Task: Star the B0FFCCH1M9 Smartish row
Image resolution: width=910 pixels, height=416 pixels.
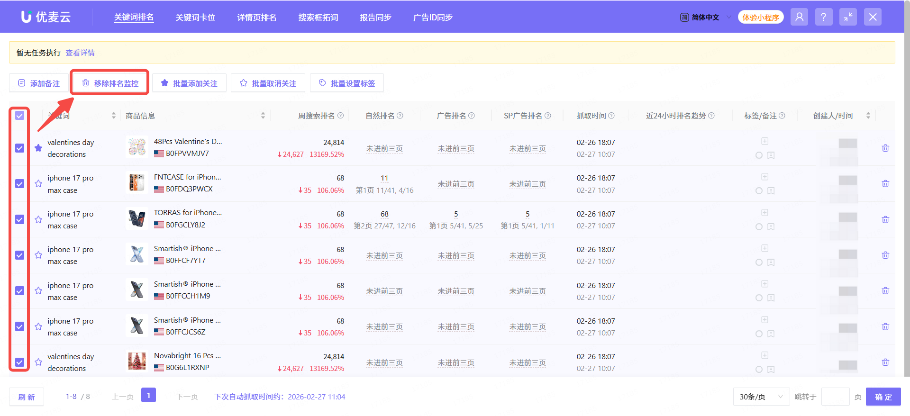Action: 38,290
